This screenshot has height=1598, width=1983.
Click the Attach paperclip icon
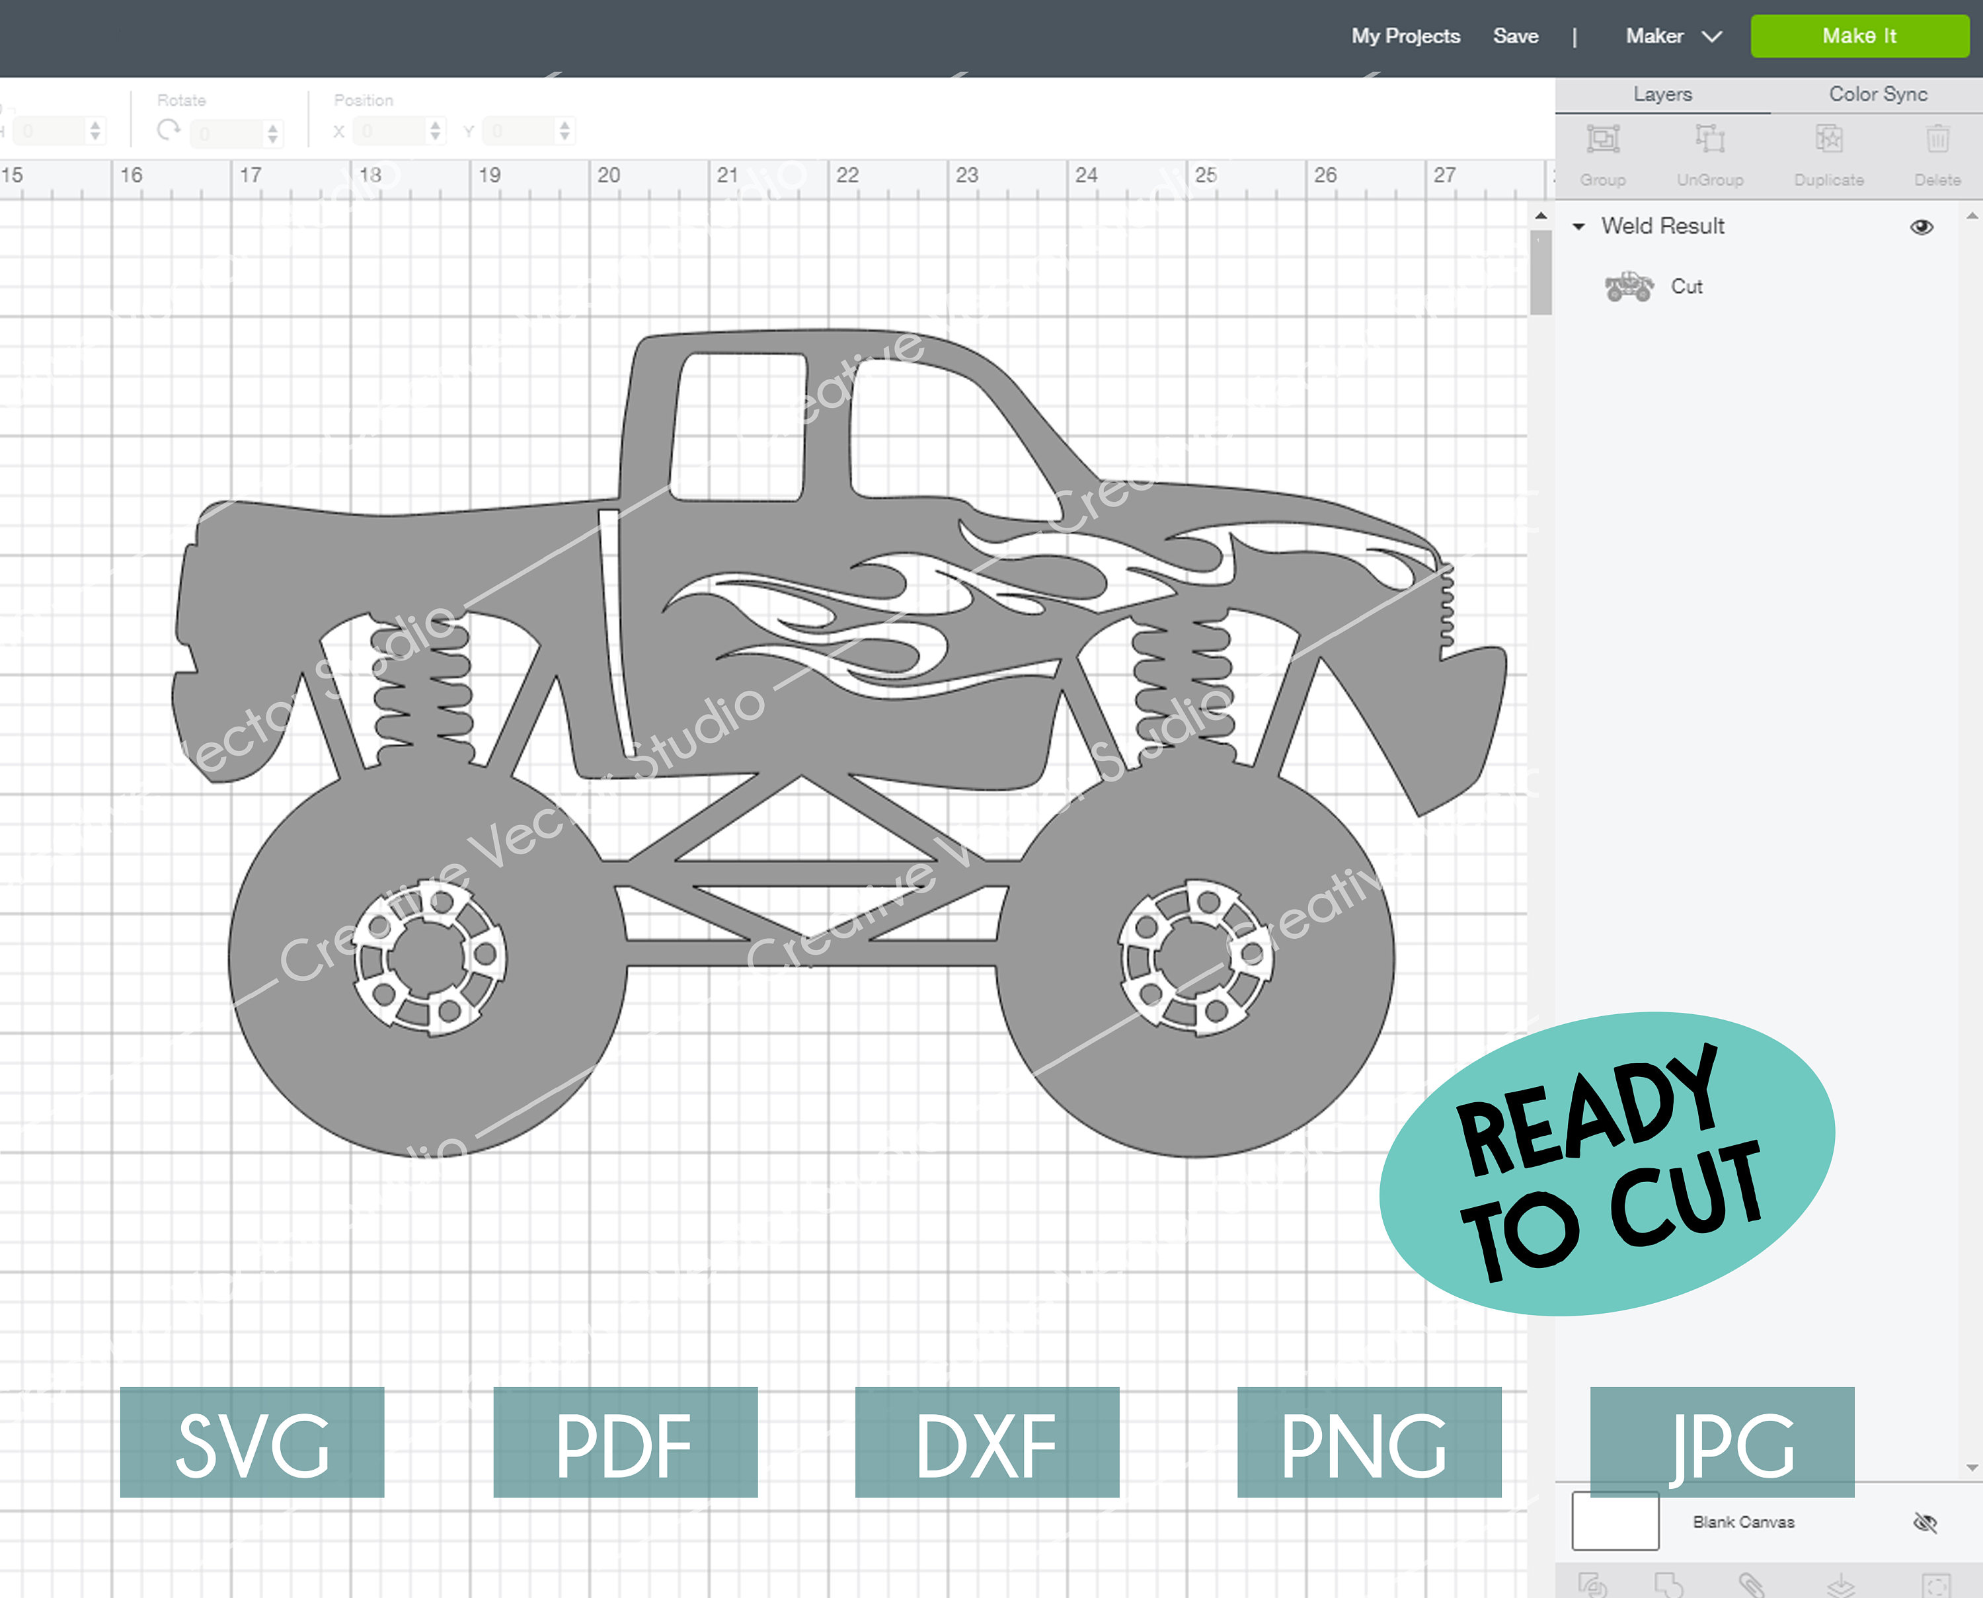point(1752,1584)
